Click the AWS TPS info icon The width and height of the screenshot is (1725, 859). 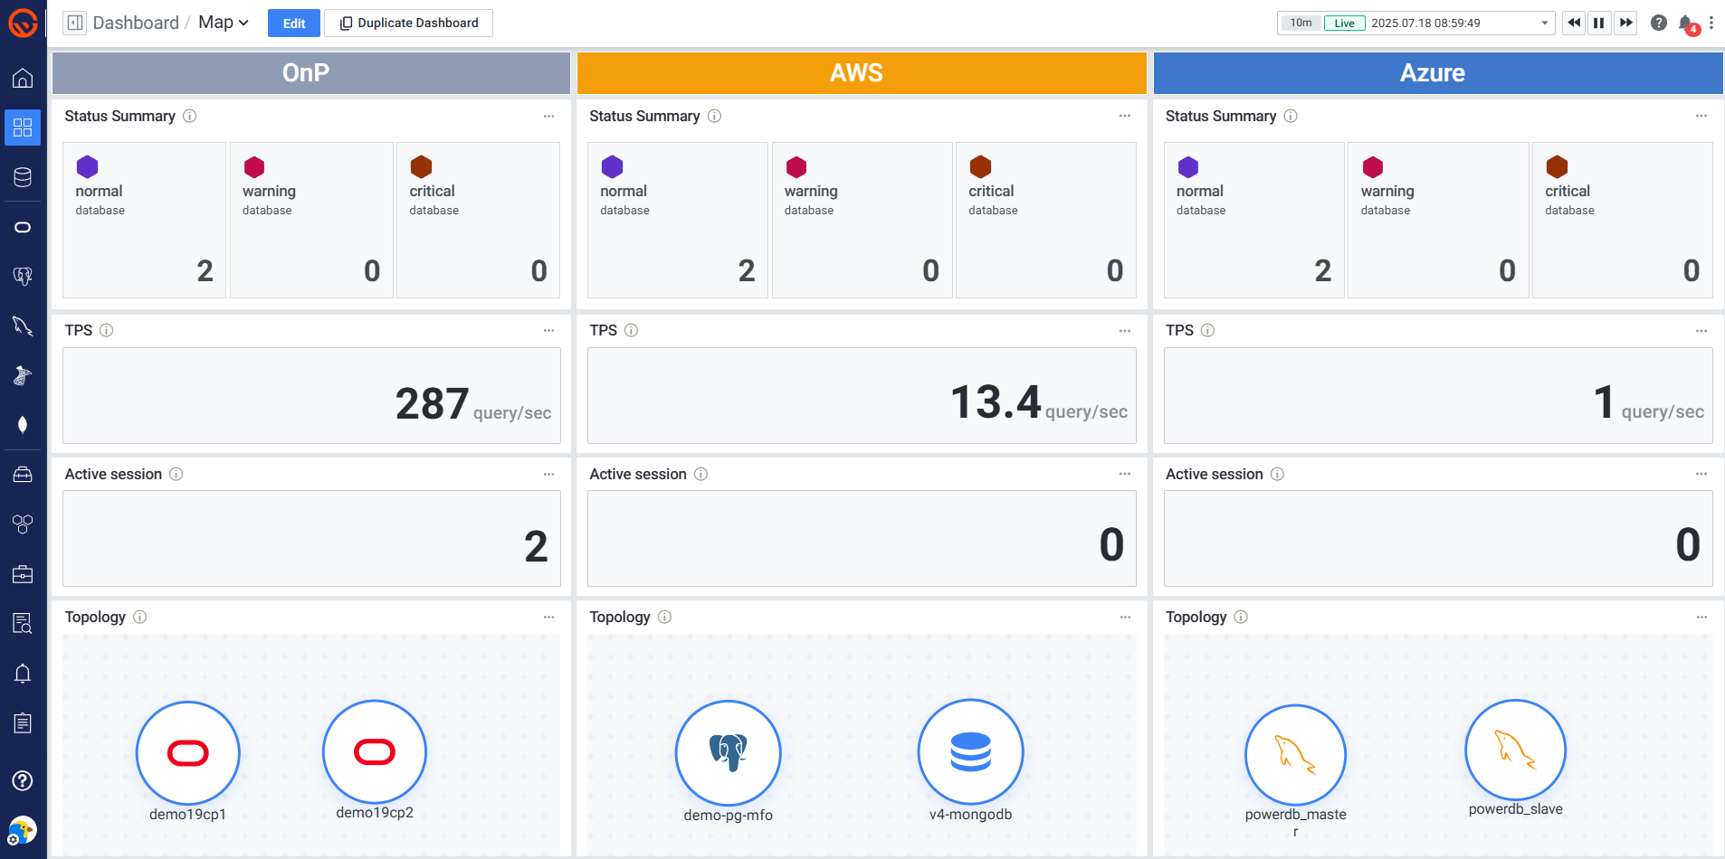(632, 330)
